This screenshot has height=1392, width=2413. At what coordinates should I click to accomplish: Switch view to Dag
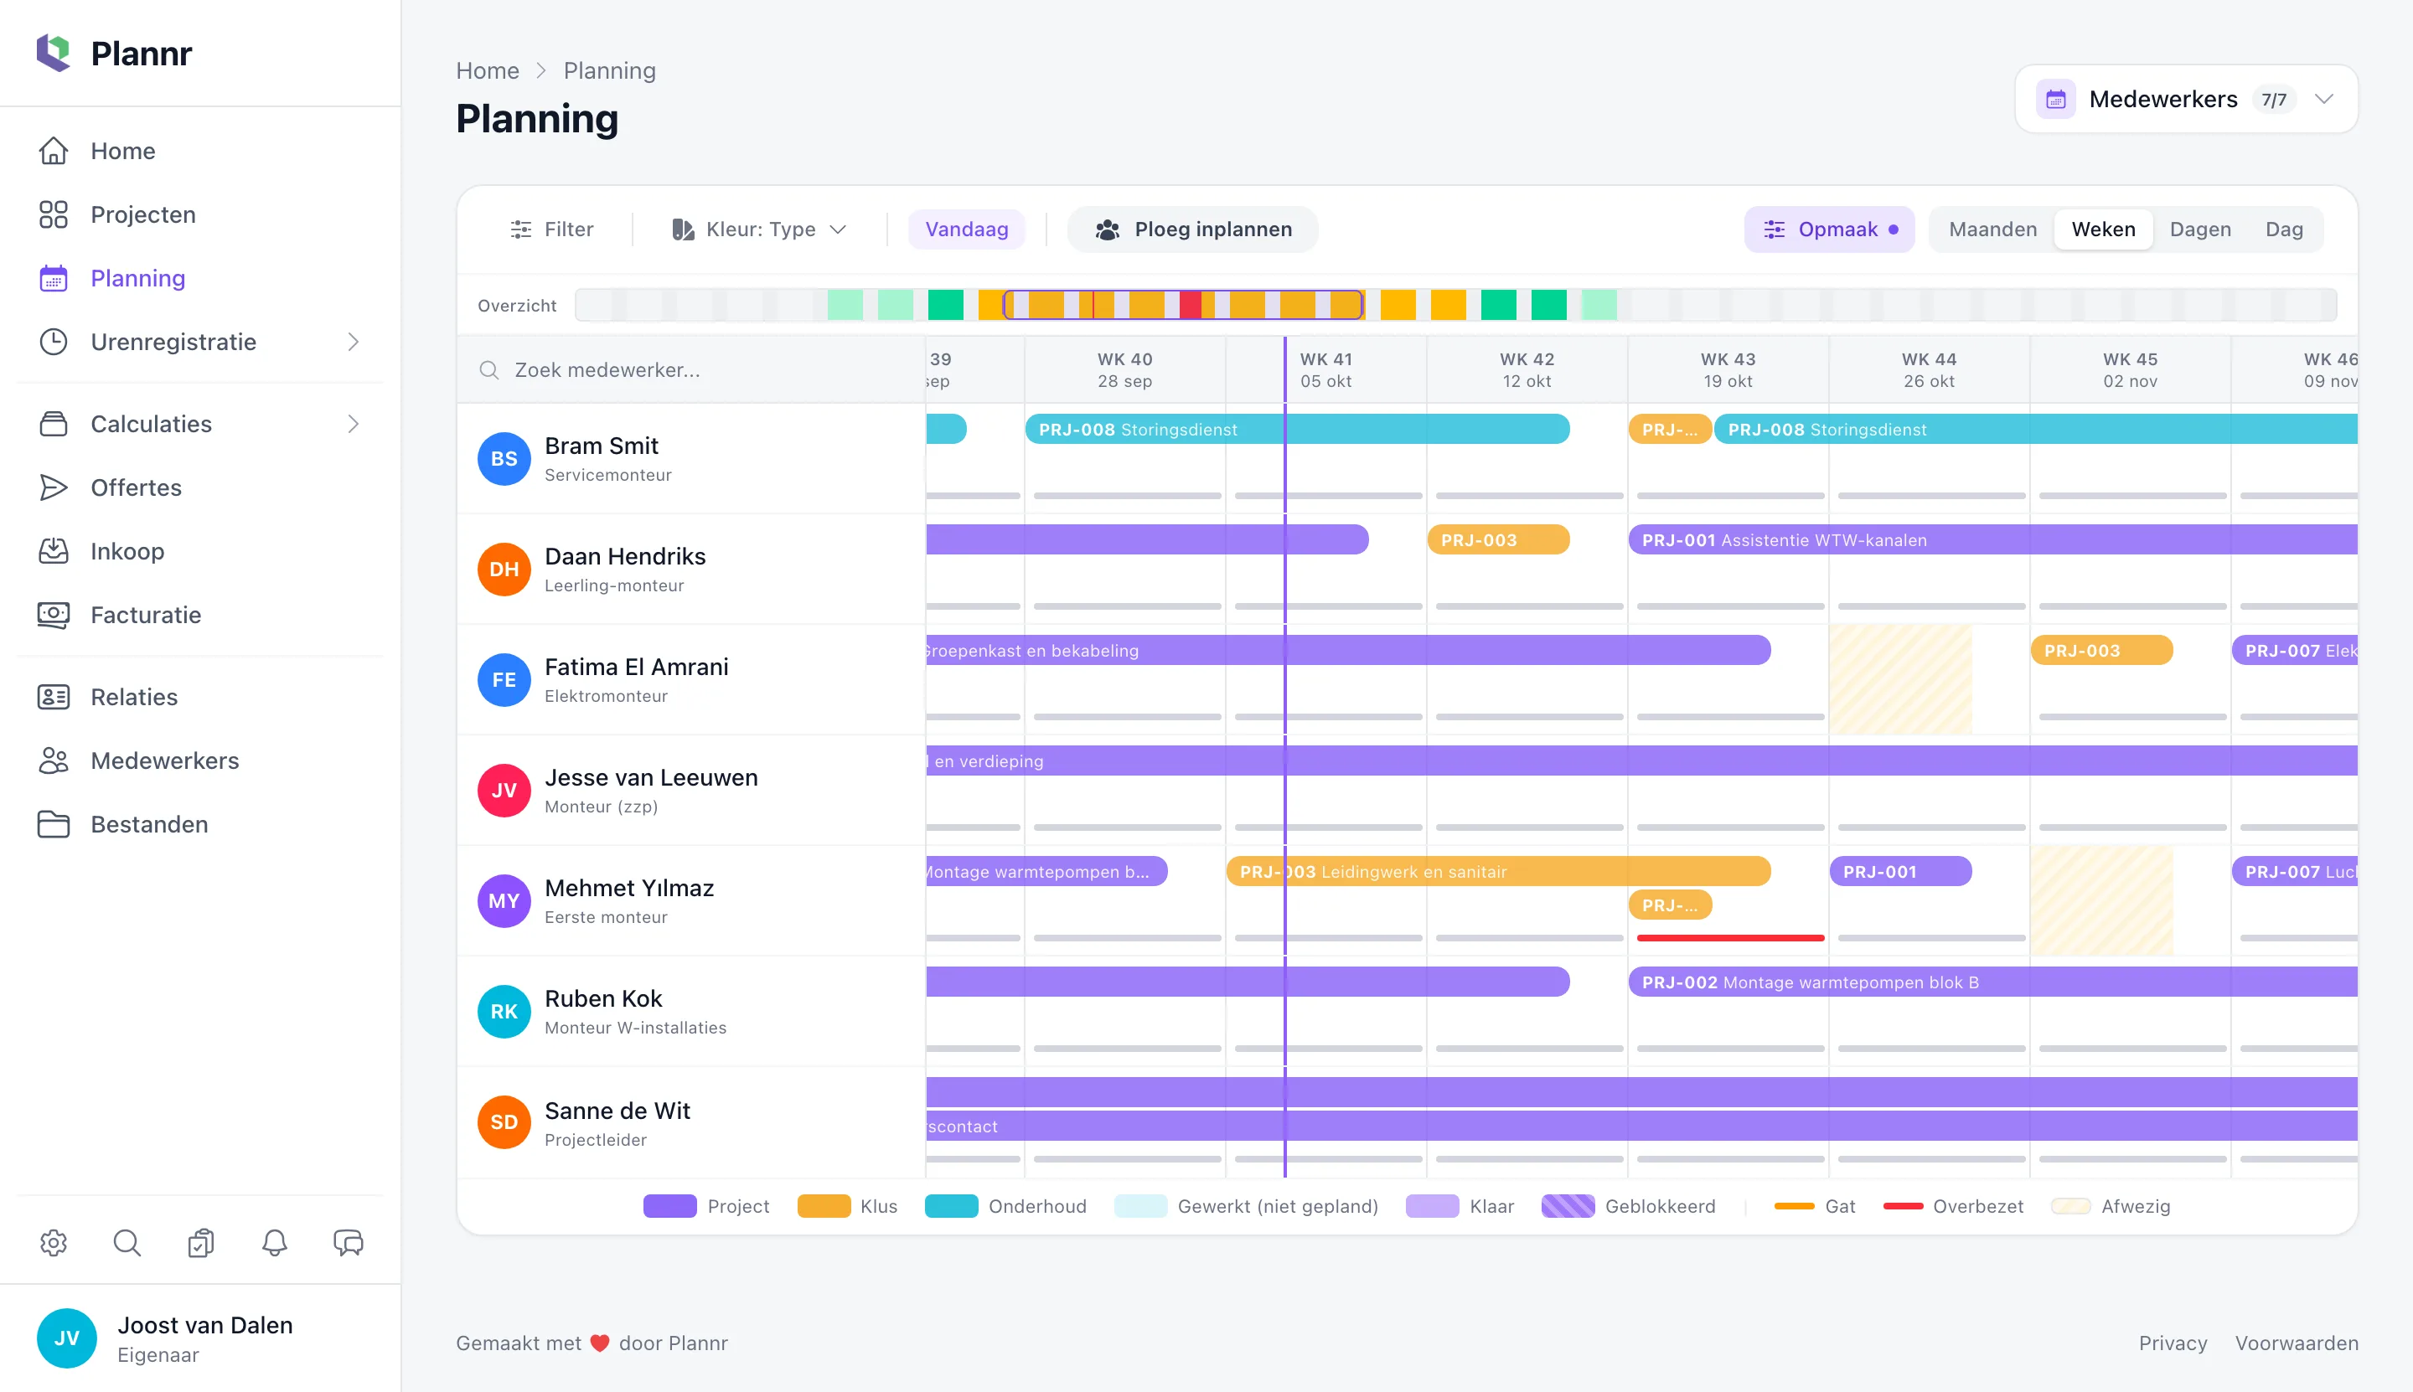pos(2284,229)
